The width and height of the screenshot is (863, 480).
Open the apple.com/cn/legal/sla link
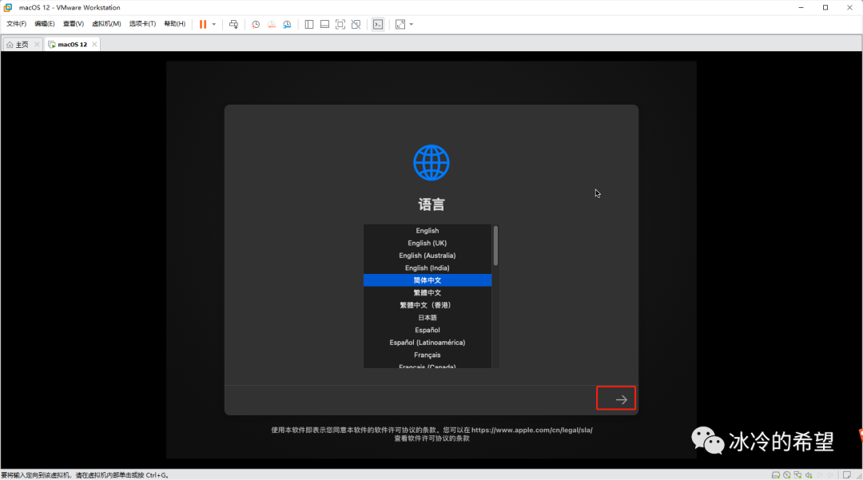[x=531, y=430]
